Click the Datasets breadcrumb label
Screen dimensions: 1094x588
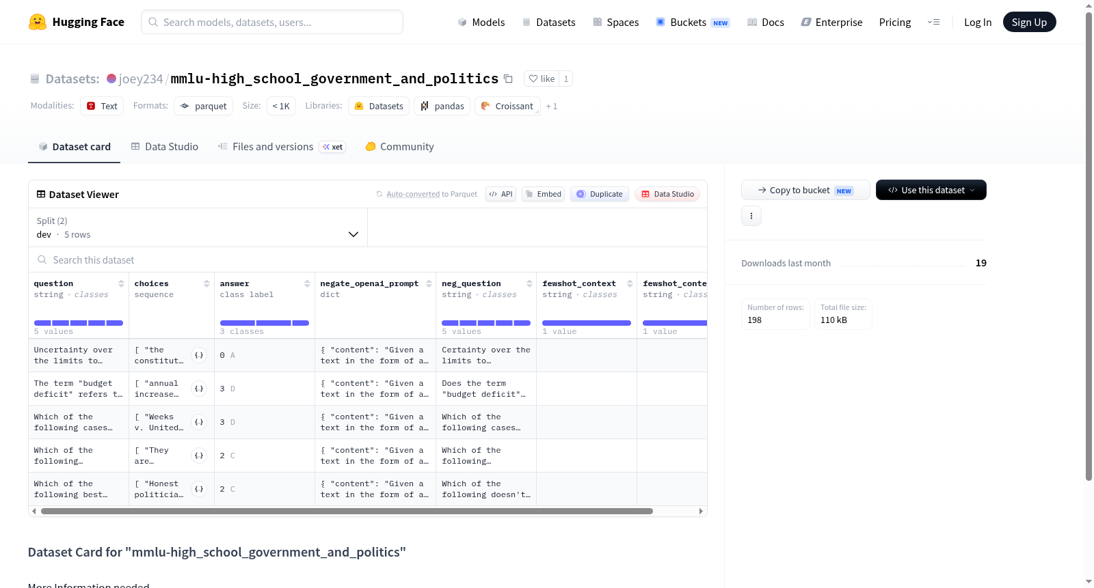click(x=72, y=79)
